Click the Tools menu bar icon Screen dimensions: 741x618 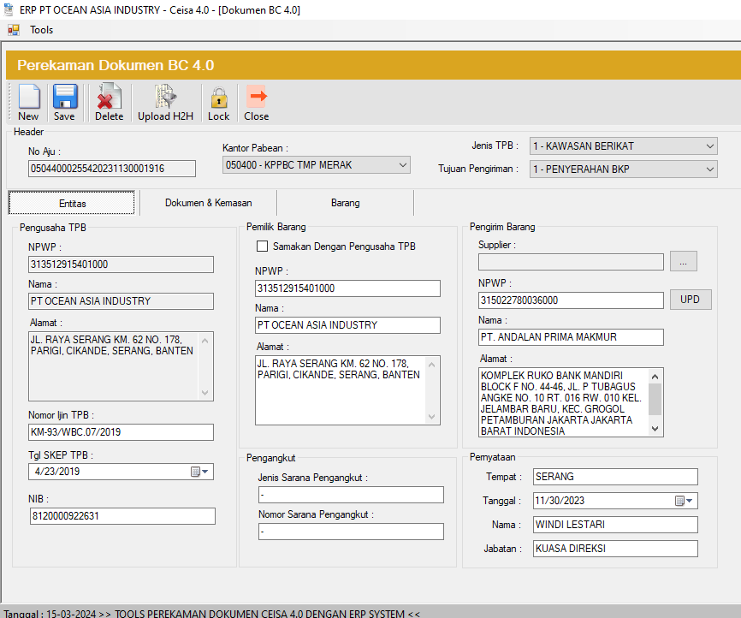pos(14,29)
